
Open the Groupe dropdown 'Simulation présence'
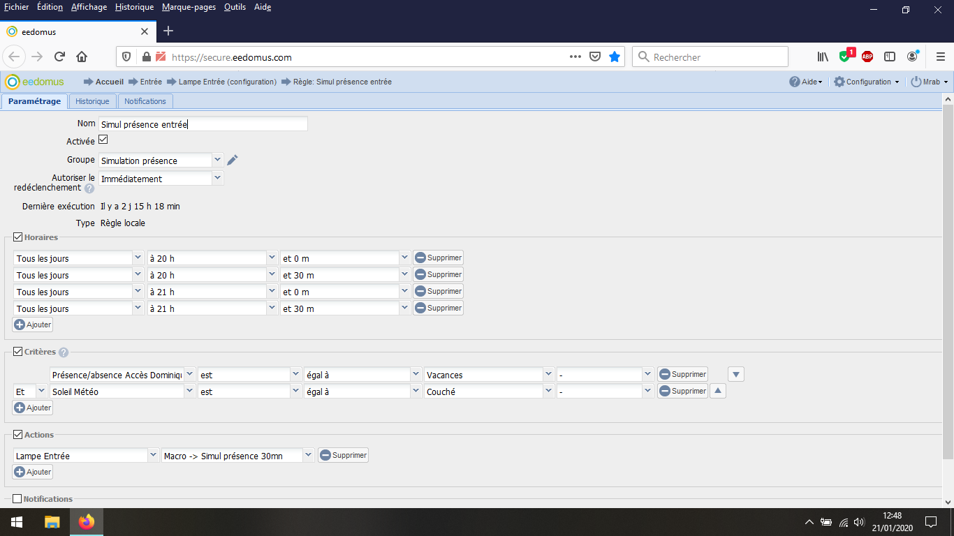click(161, 161)
